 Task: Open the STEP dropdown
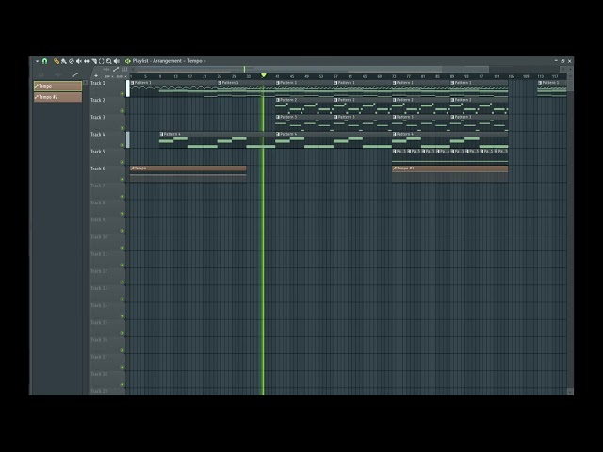[x=109, y=76]
